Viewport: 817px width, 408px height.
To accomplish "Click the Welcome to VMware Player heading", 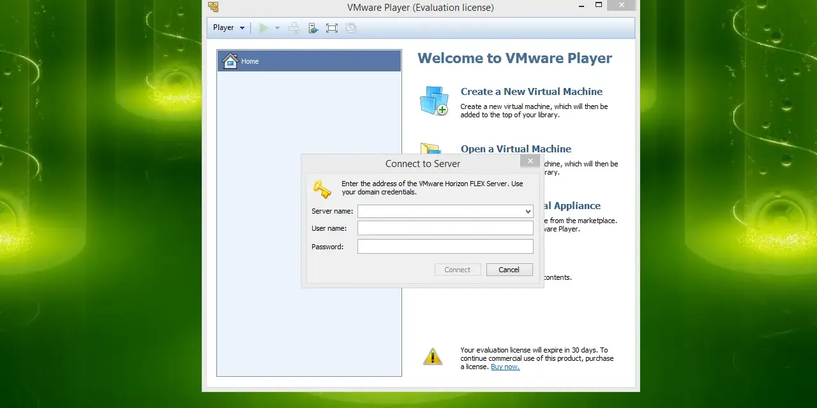I will pyautogui.click(x=514, y=58).
